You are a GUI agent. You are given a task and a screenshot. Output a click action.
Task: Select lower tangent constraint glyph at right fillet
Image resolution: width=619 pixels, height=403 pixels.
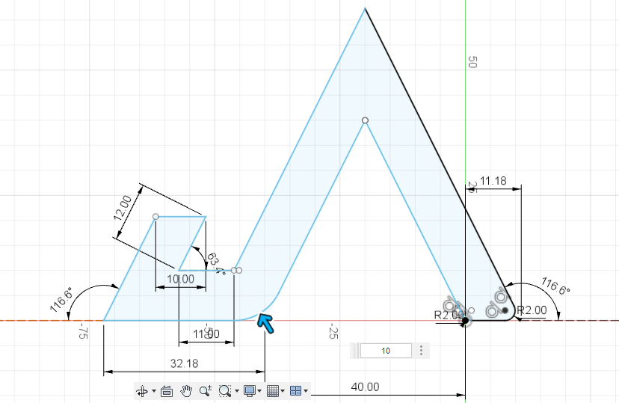(x=492, y=309)
